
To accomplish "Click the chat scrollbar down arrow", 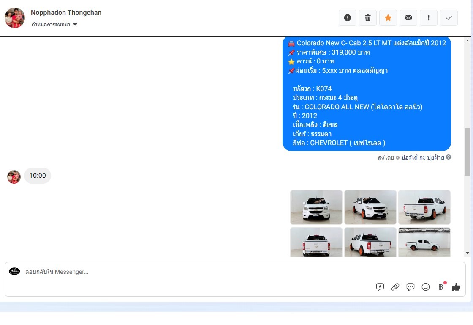I will tap(467, 253).
